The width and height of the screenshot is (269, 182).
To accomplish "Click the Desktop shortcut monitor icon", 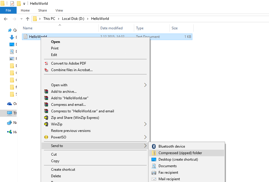I will coord(154,159).
